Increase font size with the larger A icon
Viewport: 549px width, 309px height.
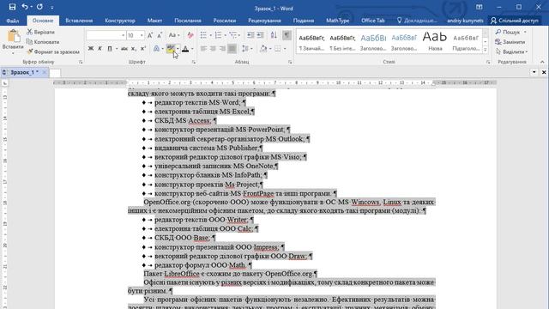coord(150,35)
